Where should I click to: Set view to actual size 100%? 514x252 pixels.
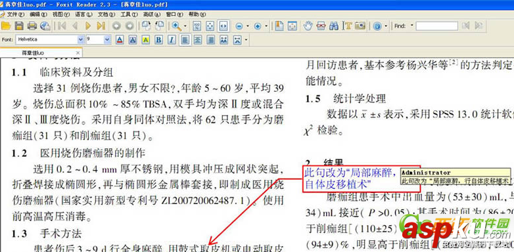click(197, 26)
